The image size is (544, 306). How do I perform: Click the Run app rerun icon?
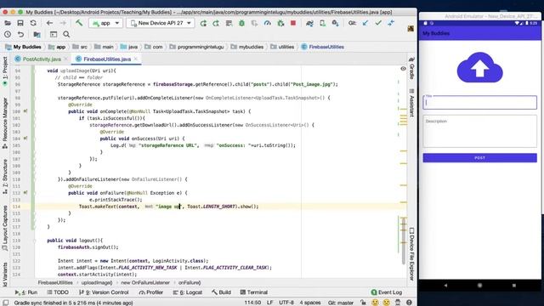[x=203, y=23]
